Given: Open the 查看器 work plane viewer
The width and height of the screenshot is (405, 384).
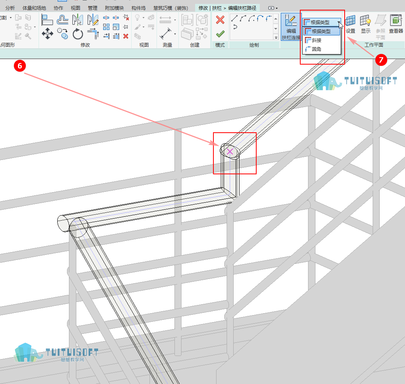Looking at the screenshot, I should pyautogui.click(x=396, y=24).
